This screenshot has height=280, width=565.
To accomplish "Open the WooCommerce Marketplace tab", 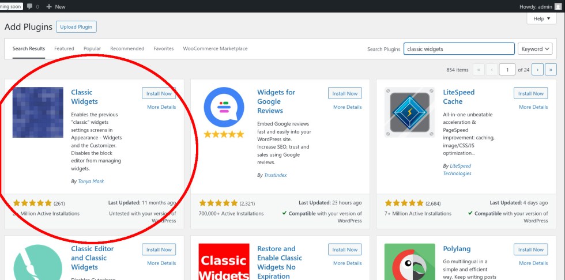I will [x=215, y=48].
